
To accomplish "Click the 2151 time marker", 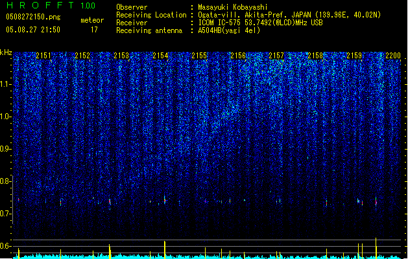I will pyautogui.click(x=43, y=56).
